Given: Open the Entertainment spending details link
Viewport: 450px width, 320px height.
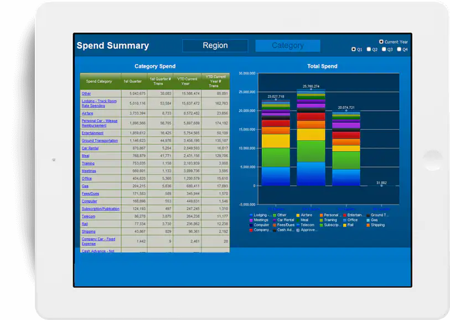Looking at the screenshot, I should click(92, 133).
